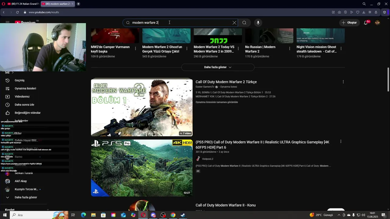Open options for No Russian Modern Warfare 2 video
This screenshot has height=219, width=390.
tap(290, 49)
